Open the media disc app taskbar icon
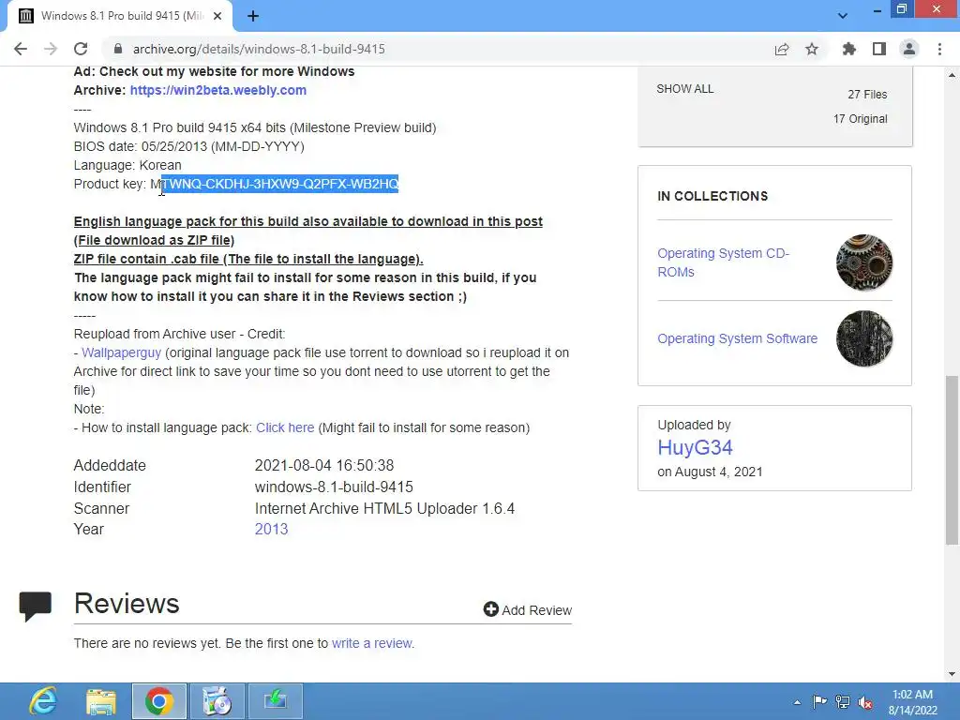Viewport: 960px width, 720px height. click(x=217, y=701)
